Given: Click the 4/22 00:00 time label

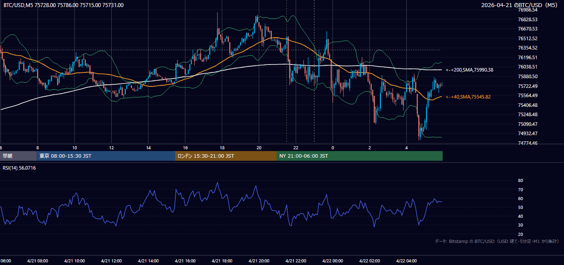Looking at the screenshot, I should [332, 261].
